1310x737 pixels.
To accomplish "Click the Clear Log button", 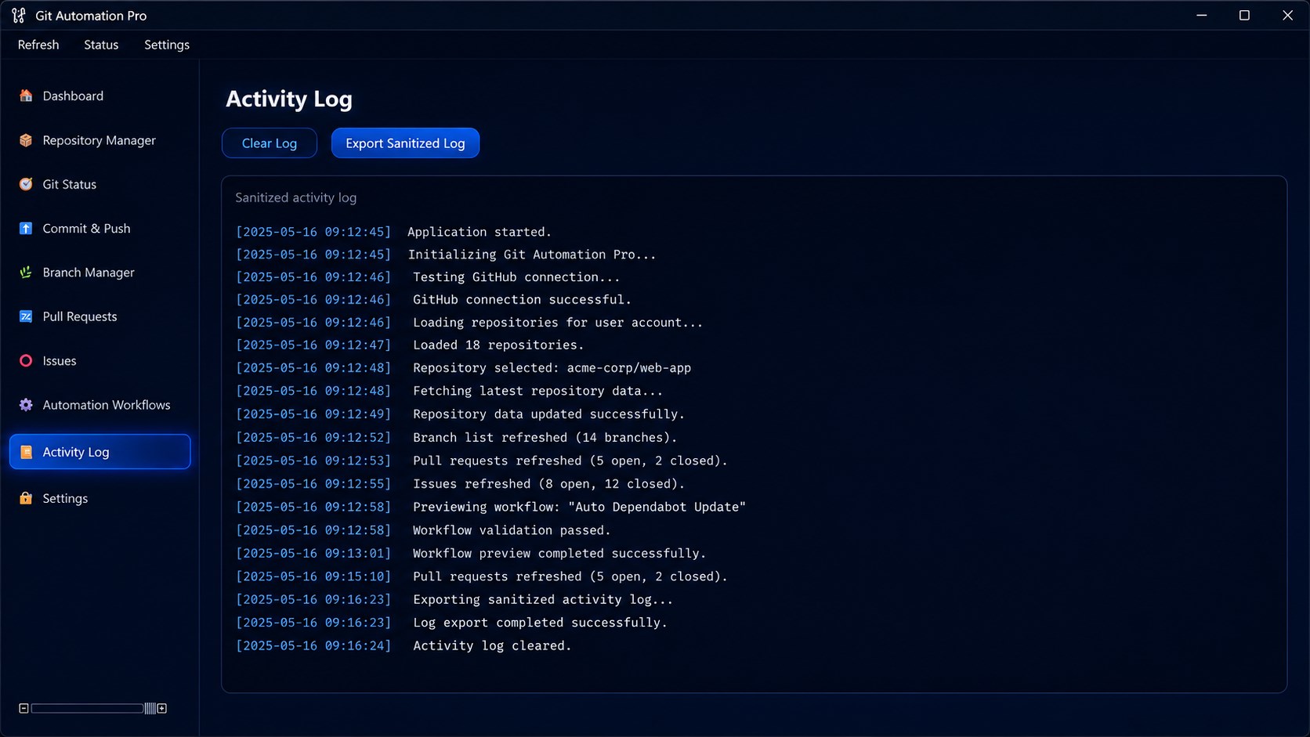I will pos(270,143).
